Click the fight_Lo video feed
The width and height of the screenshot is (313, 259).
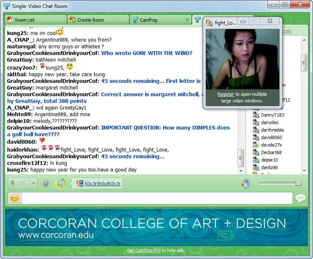(243, 59)
